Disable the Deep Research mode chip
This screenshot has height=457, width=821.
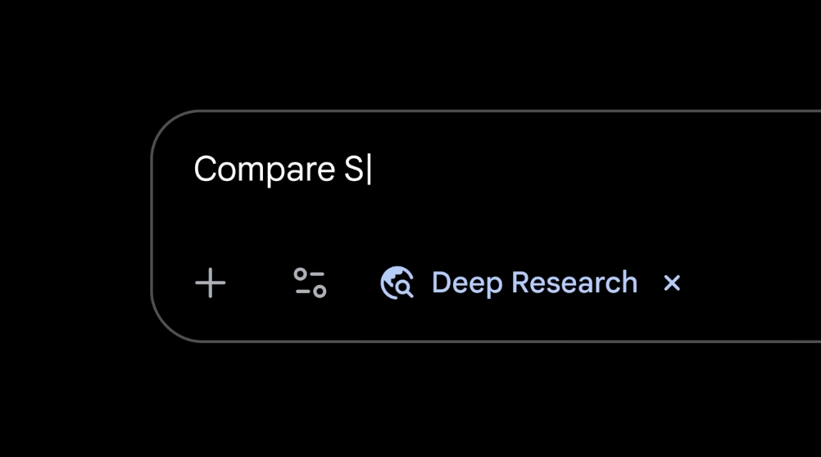click(x=672, y=283)
